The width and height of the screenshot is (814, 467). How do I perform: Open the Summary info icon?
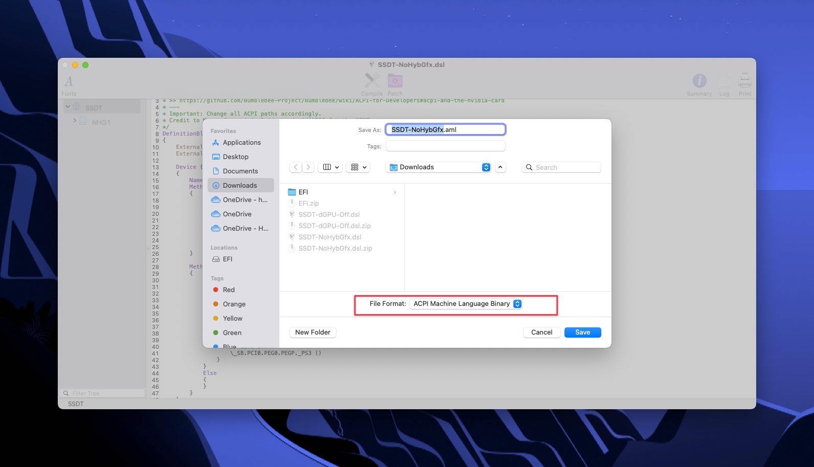pyautogui.click(x=699, y=81)
